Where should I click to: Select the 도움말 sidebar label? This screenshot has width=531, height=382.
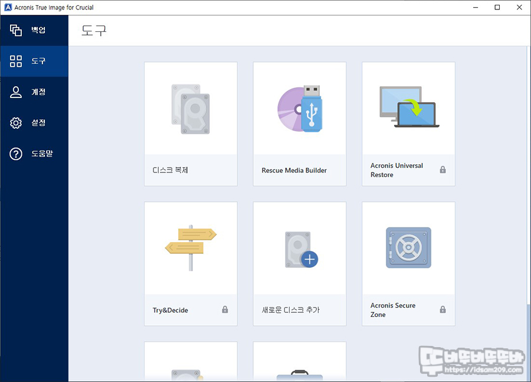tap(42, 154)
